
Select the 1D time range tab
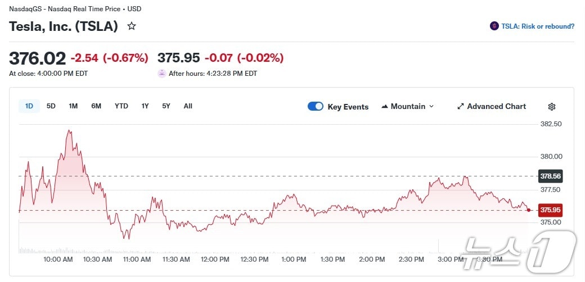click(x=29, y=106)
